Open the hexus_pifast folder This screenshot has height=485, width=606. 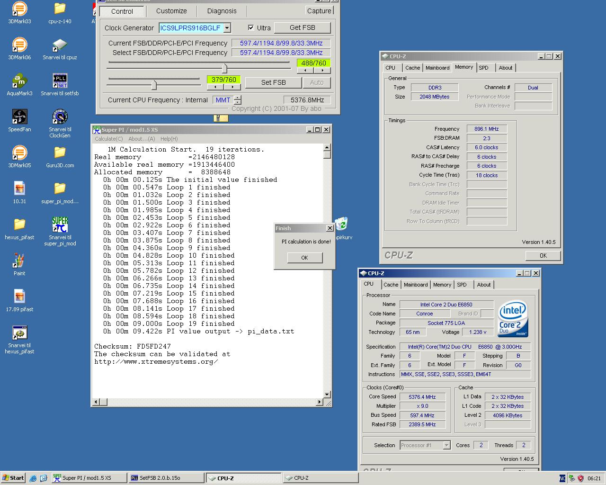19,229
